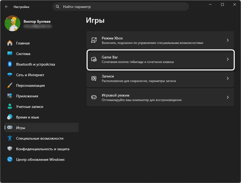
Task: Click the Bluetooth icon in sidebar
Action: (x=10, y=64)
